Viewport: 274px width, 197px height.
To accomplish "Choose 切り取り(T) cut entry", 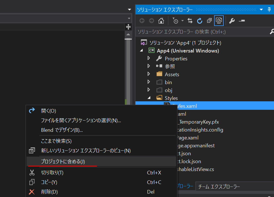I will [x=101, y=172].
